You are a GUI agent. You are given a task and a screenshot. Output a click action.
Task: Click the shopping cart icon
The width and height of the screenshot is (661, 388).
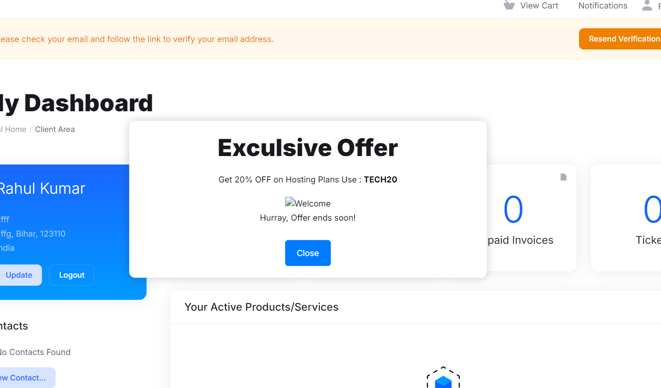point(509,5)
